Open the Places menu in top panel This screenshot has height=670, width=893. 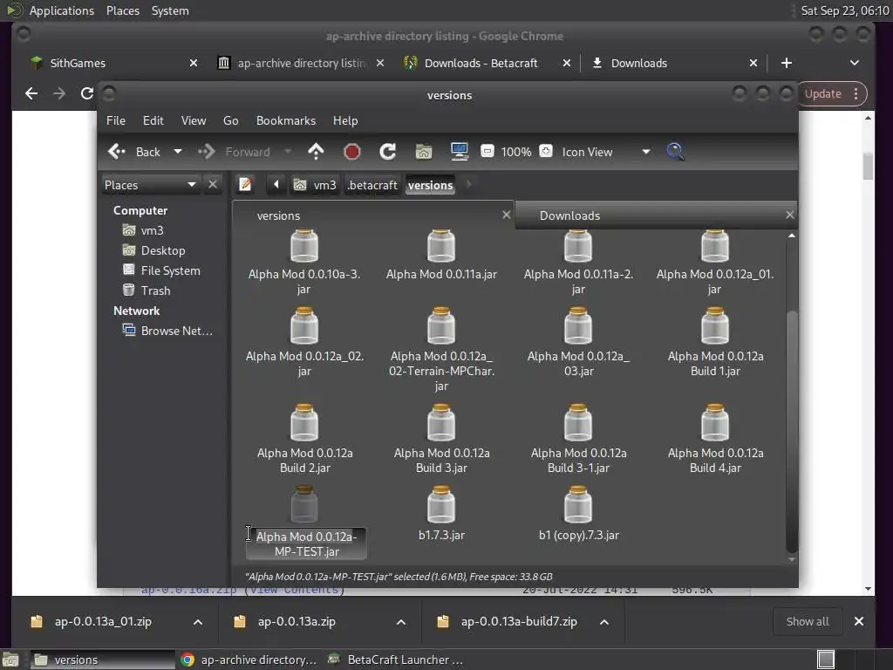coord(122,10)
